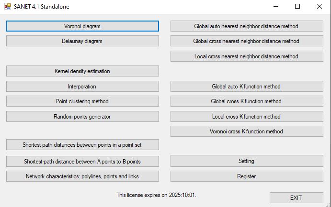The image size is (331, 207).
Task: Run the Point clustering method
Action: pos(82,101)
